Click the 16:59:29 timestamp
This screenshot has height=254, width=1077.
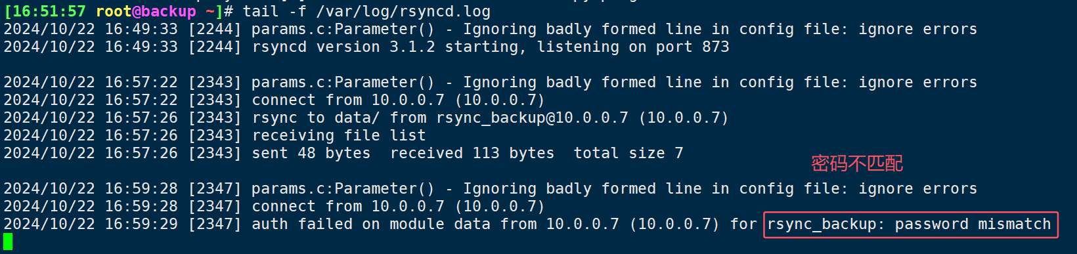point(141,224)
